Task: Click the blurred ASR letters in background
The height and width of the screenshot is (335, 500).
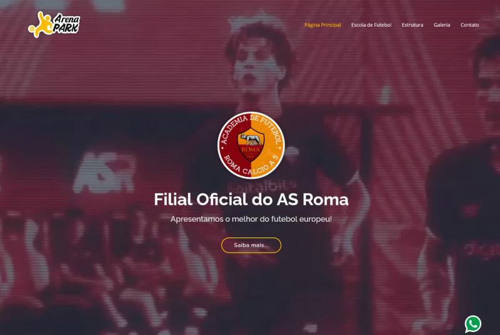Action: pyautogui.click(x=104, y=172)
